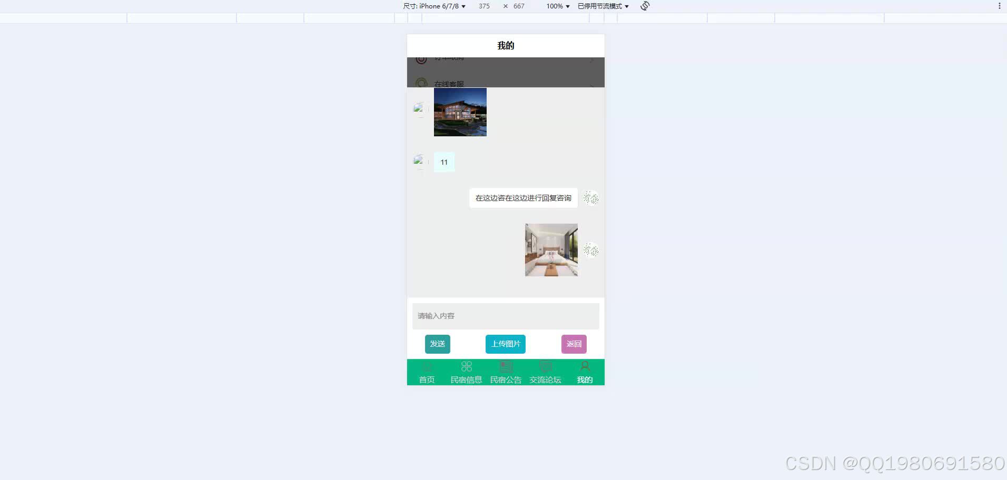The image size is (1007, 480).
Task: Open the bedroom photo sent in chat
Action: (x=550, y=249)
